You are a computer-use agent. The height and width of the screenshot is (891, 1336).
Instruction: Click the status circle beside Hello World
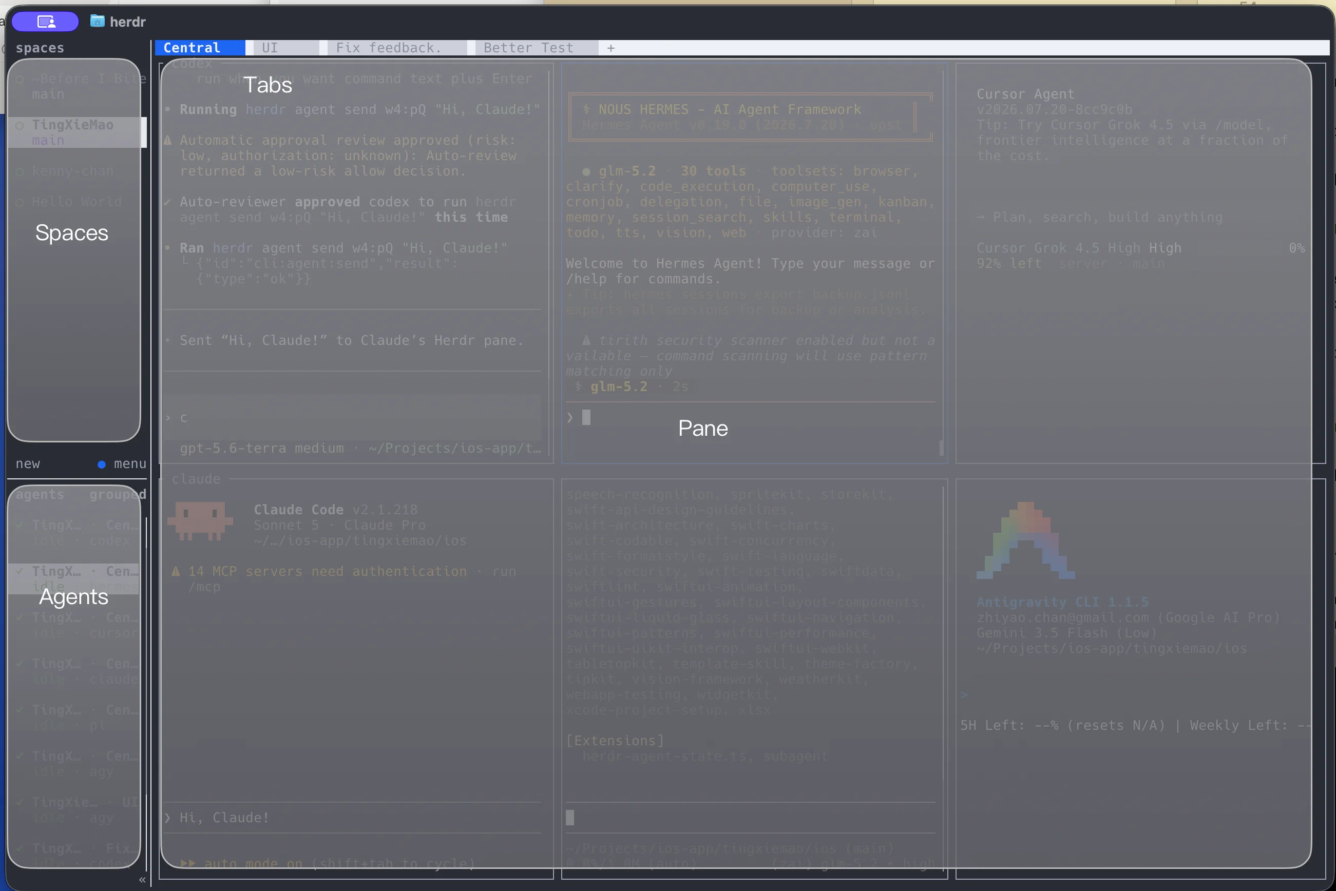[20, 202]
